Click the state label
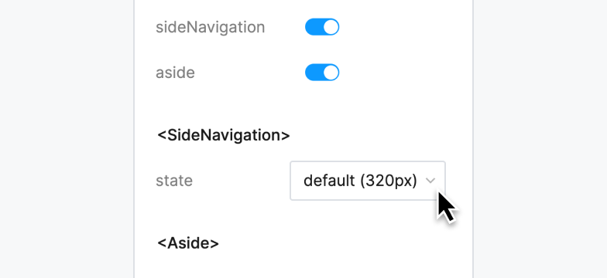Viewport: 607px width, 278px height. [x=174, y=181]
